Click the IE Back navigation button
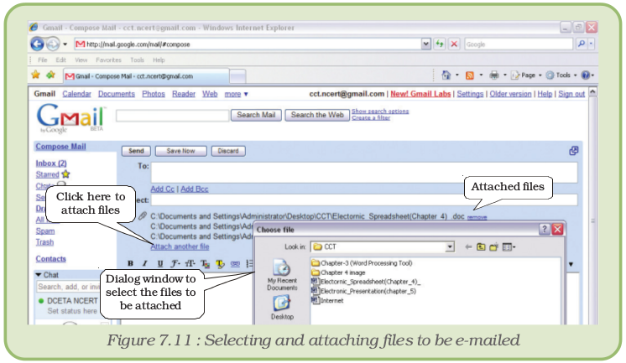The width and height of the screenshot is (626, 363). pos(37,44)
